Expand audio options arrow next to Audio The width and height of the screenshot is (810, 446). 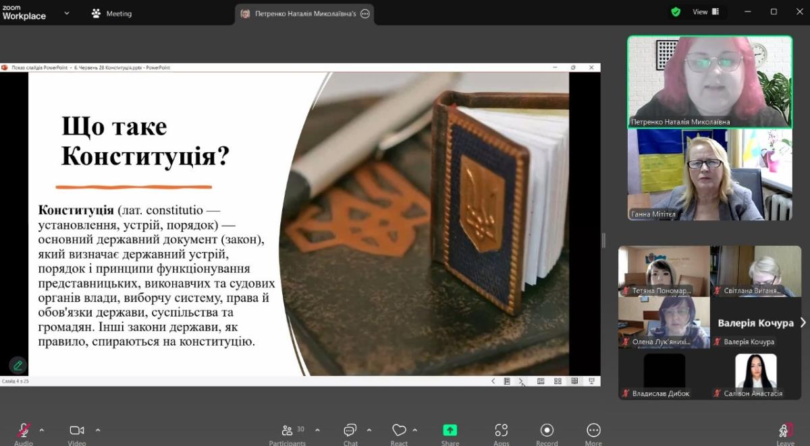(42, 430)
